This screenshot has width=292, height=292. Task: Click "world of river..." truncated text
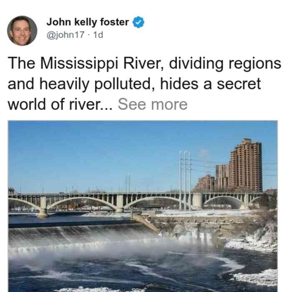pos(60,104)
